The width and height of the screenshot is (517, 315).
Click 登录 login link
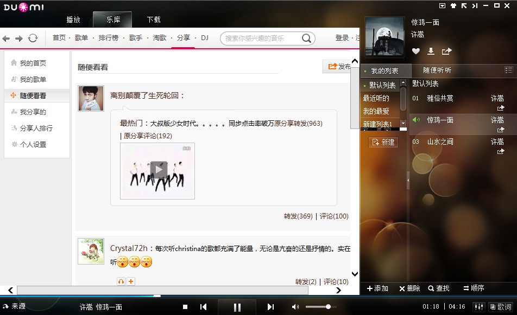(342, 38)
